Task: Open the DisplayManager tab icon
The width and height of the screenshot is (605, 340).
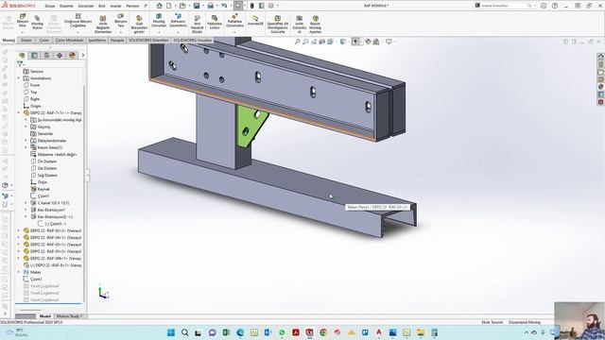Action: [x=72, y=55]
